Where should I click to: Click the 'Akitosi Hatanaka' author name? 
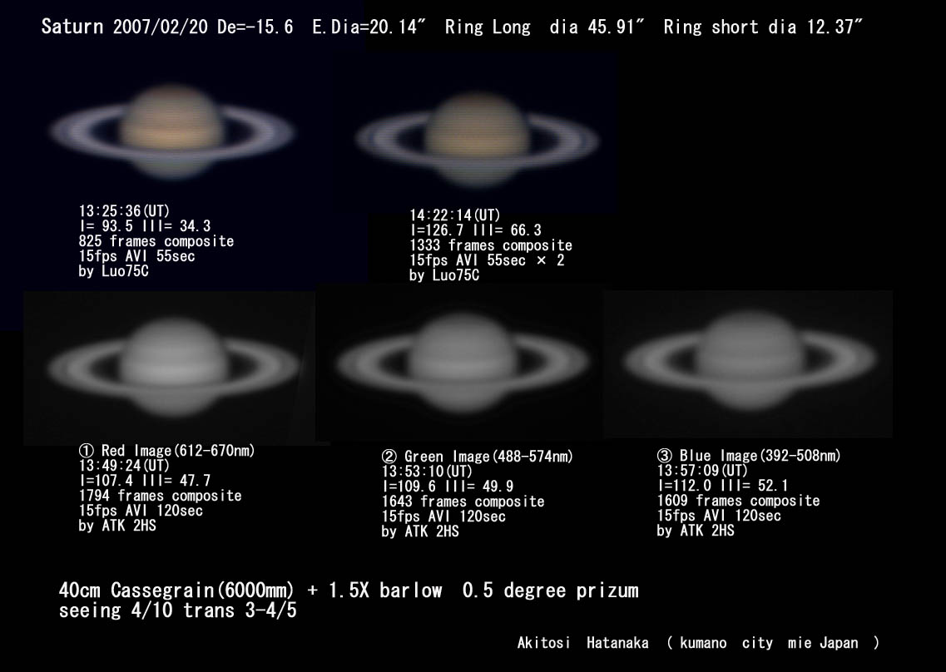point(582,643)
